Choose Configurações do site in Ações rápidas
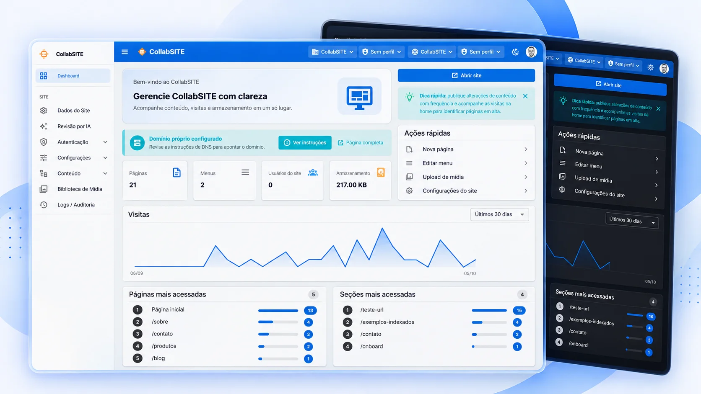 [466, 191]
